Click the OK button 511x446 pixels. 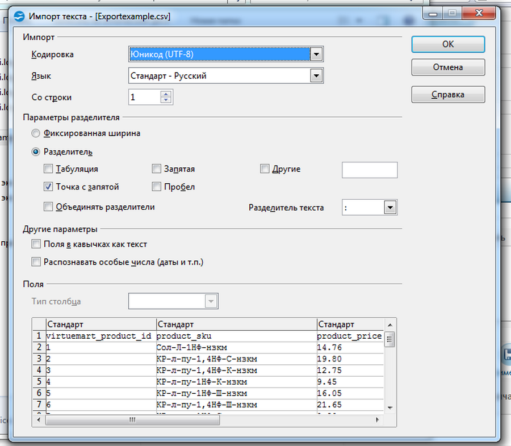(x=447, y=44)
